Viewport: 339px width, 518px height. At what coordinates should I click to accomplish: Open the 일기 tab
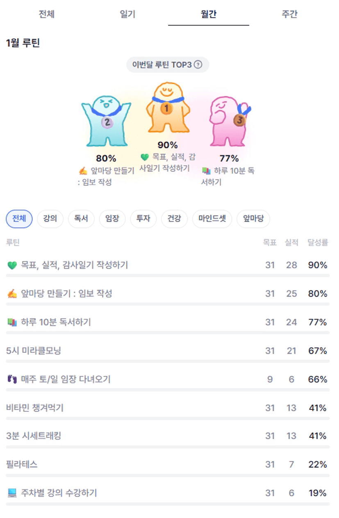coord(127,14)
